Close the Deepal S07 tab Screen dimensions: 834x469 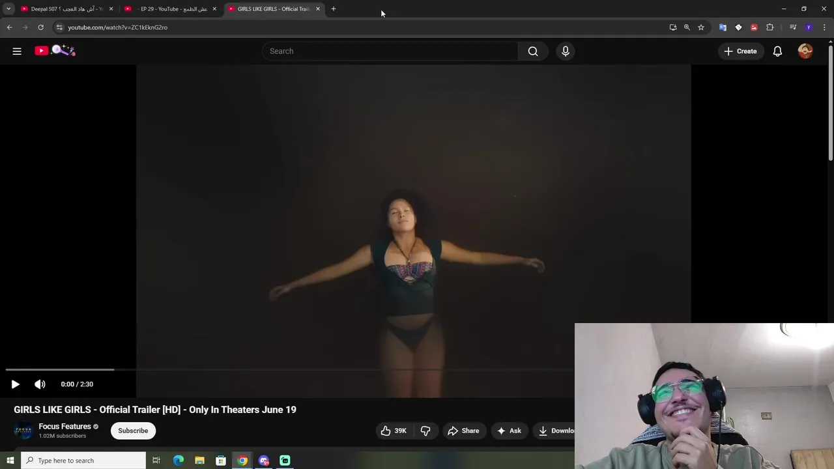111,9
